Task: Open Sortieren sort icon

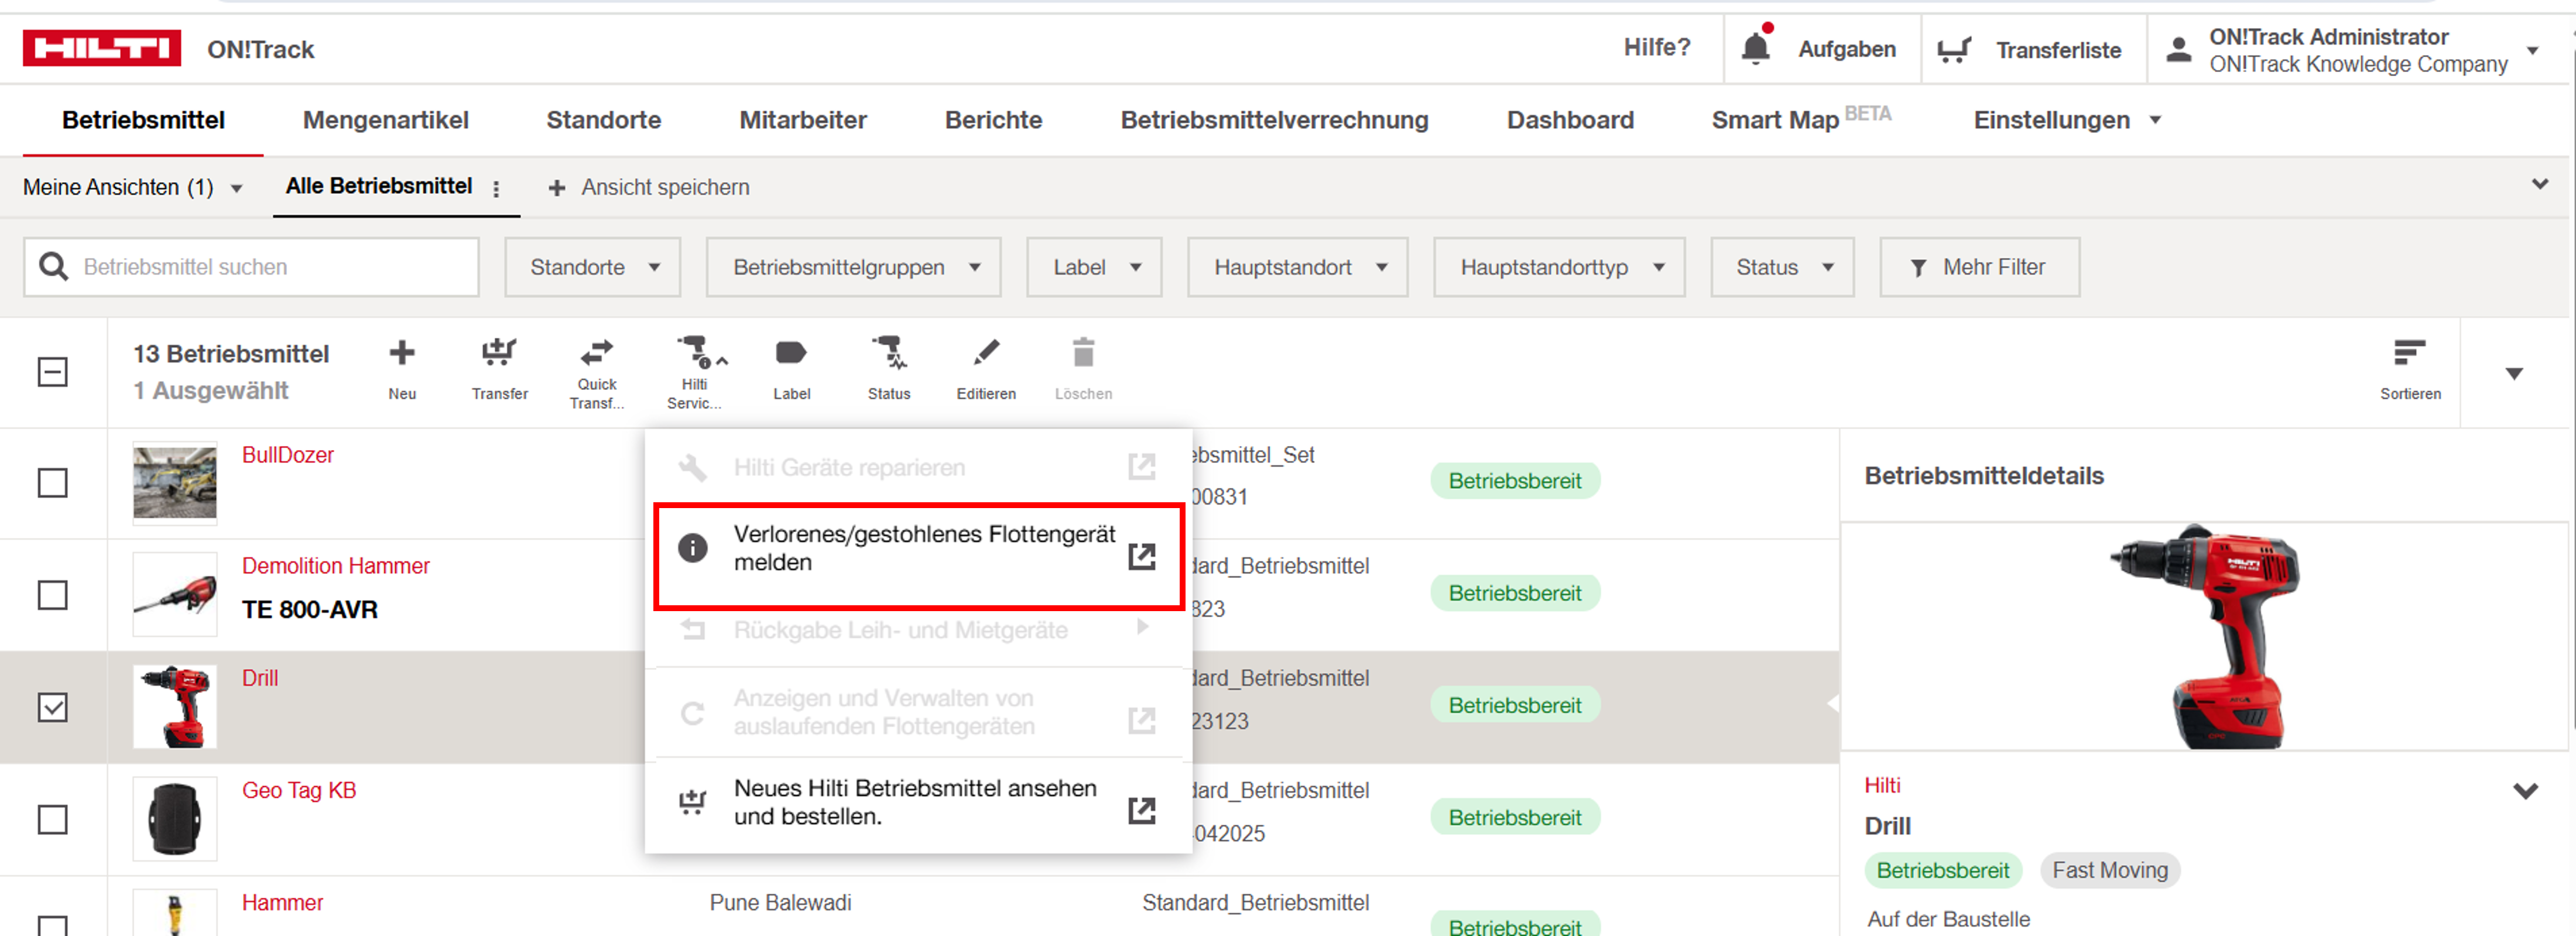Action: pyautogui.click(x=2409, y=354)
